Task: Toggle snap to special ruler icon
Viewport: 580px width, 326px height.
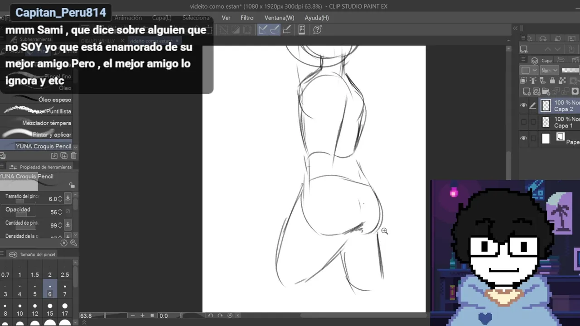Action: 275,30
